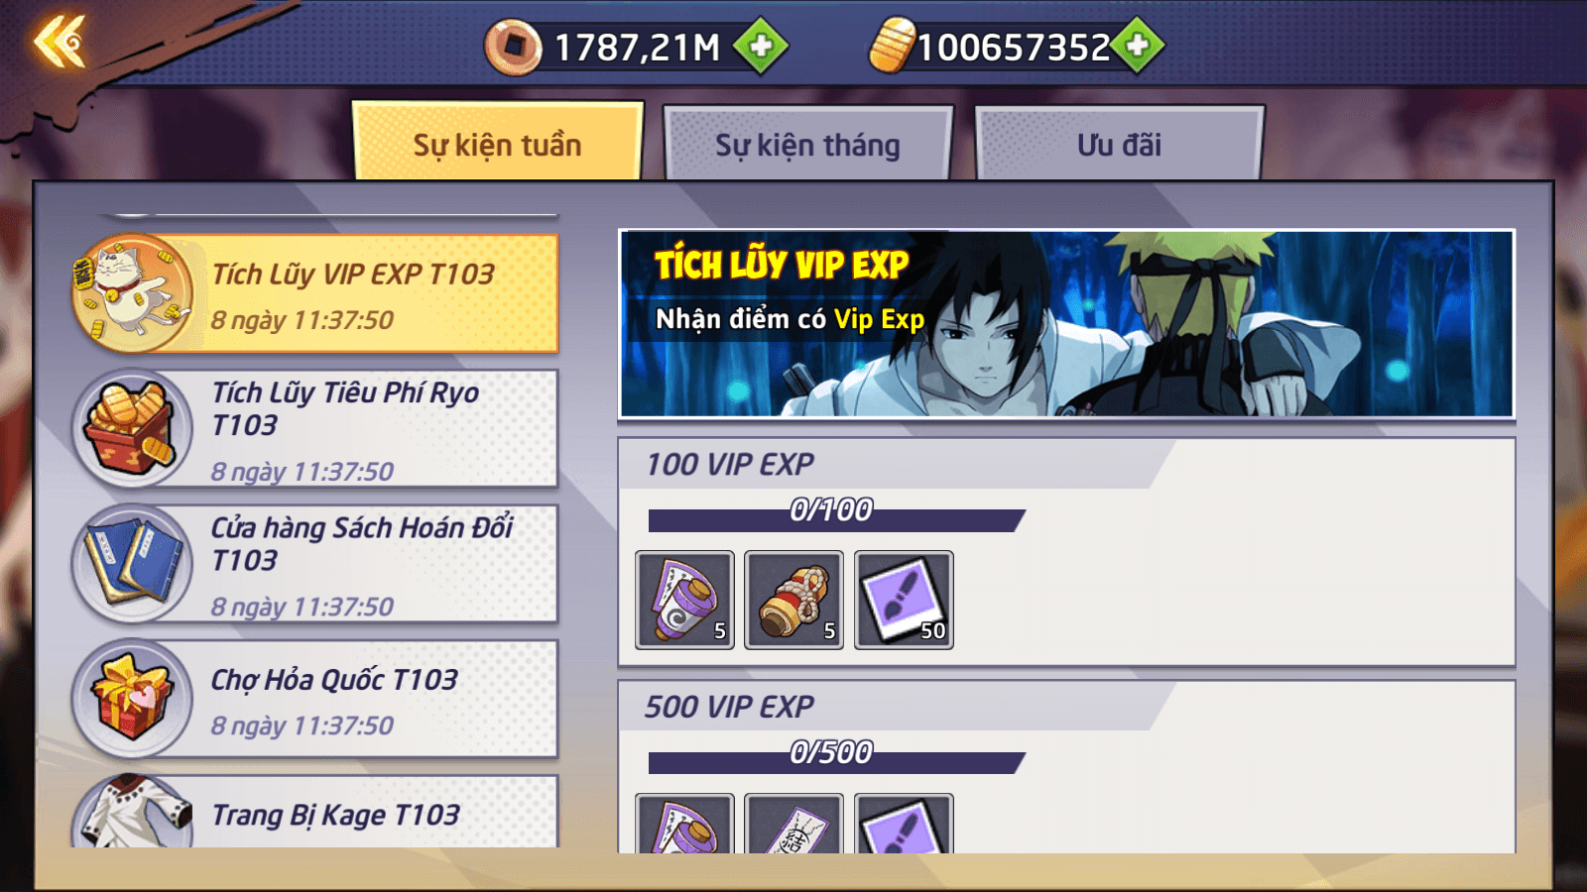Click the 0/100 VIP EXP progress bar
Viewport: 1587px width, 892px height.
coord(836,520)
